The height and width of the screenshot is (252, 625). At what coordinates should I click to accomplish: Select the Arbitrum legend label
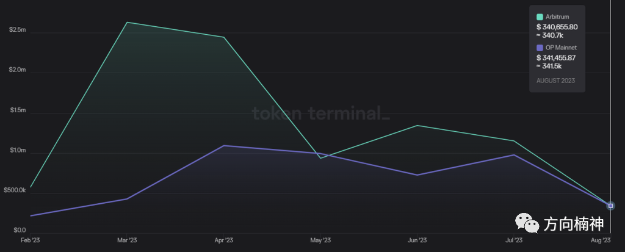click(x=557, y=16)
